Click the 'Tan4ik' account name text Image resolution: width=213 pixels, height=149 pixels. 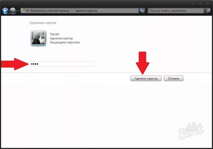55,34
